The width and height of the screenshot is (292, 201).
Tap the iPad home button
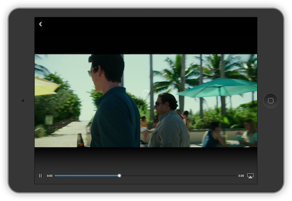(270, 100)
